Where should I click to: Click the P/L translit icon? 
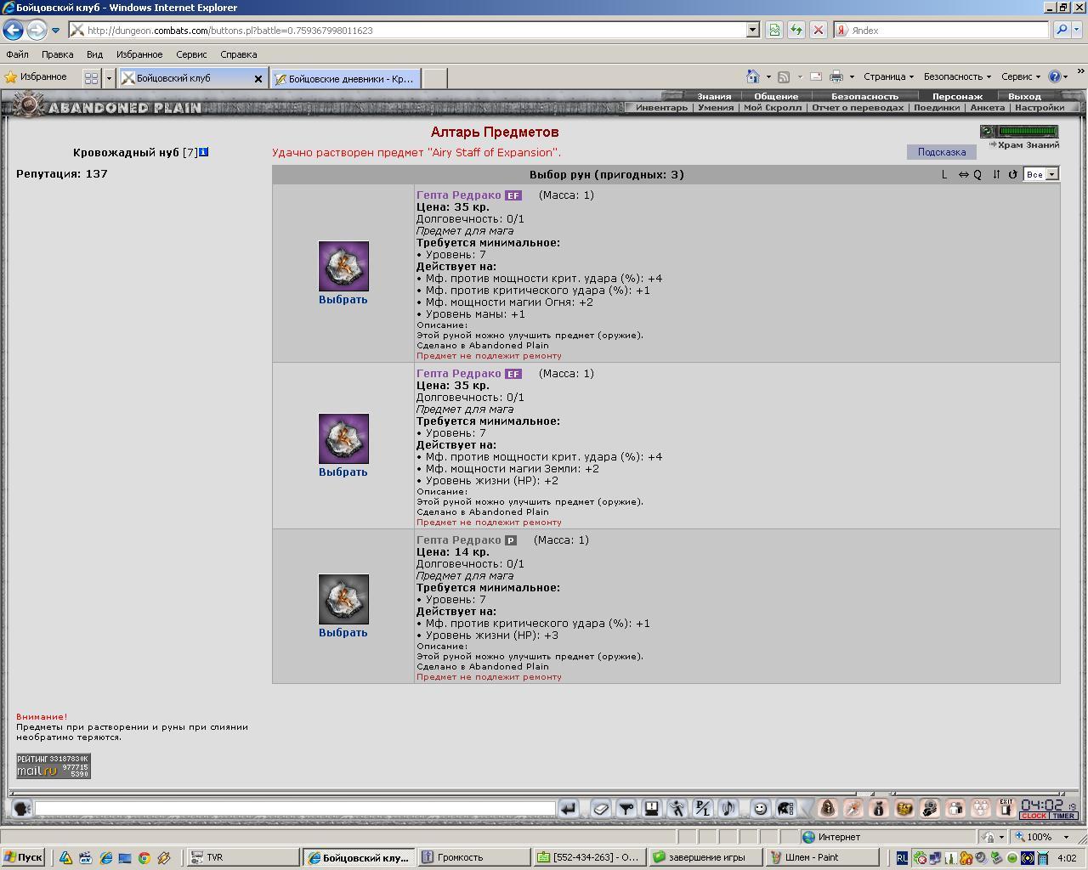point(703,809)
